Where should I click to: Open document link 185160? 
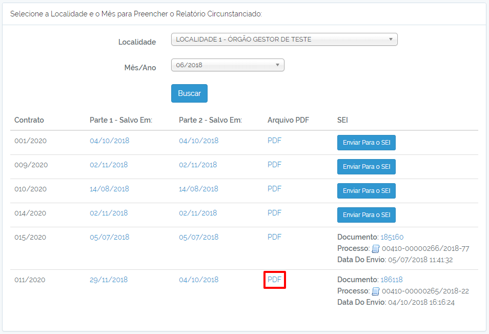click(392, 237)
